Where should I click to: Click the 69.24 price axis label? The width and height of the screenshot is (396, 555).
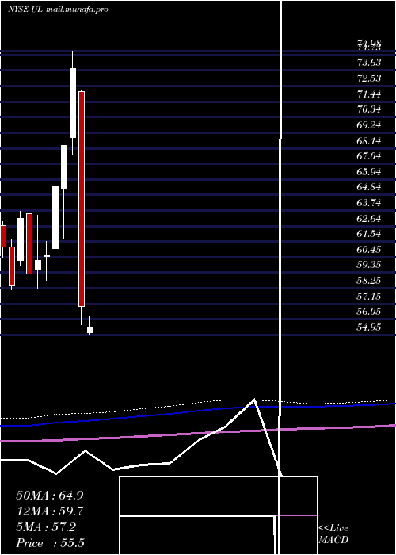(369, 125)
